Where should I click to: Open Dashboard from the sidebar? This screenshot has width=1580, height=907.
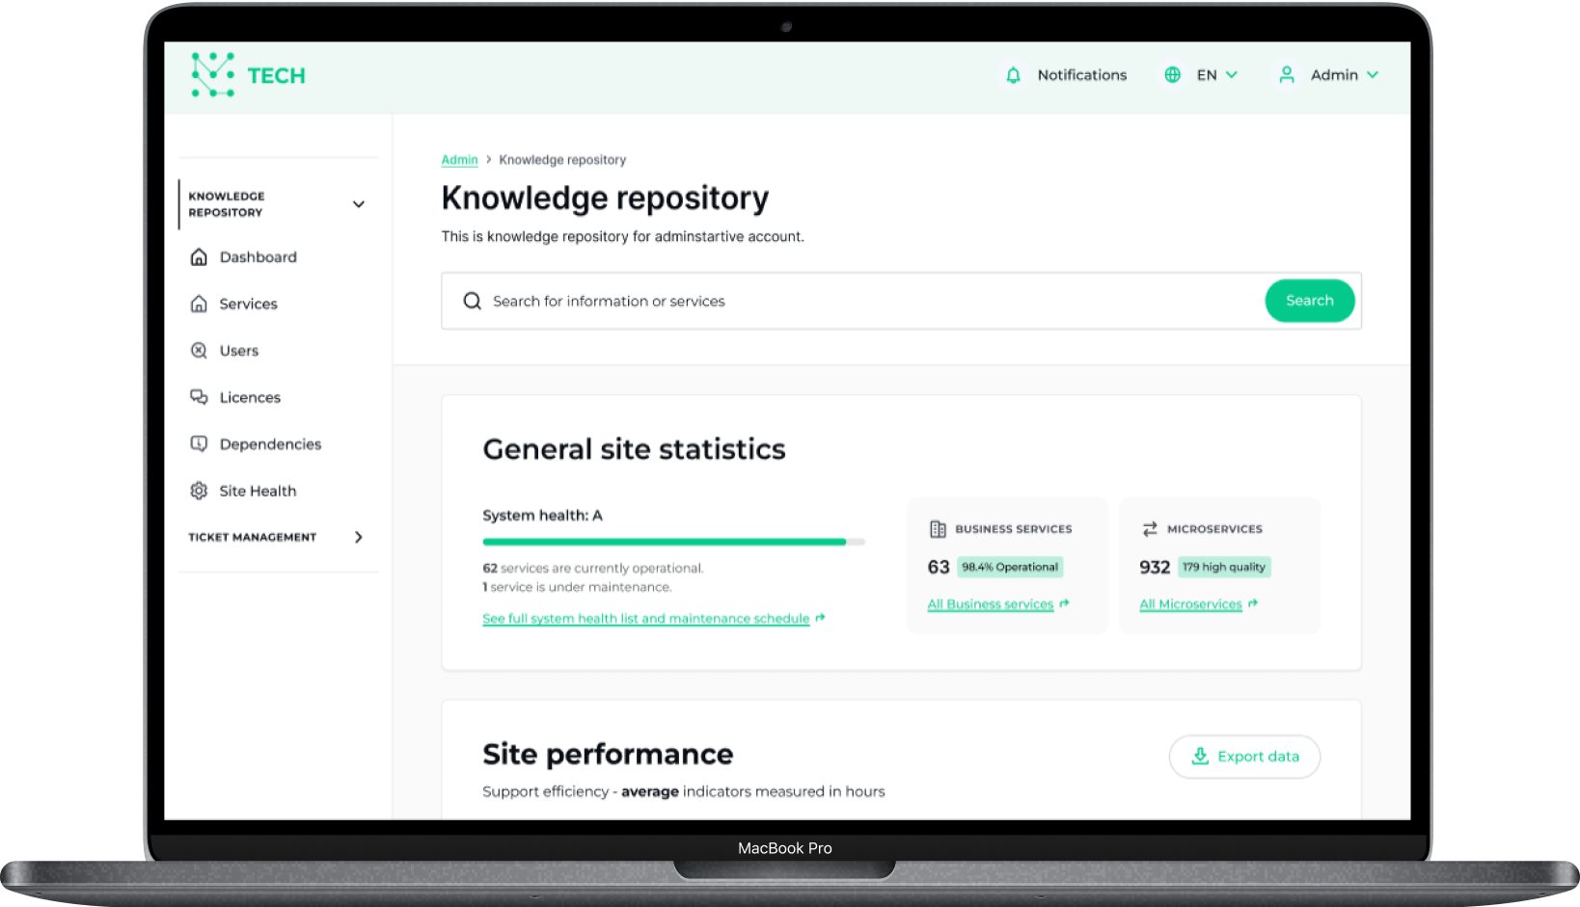(258, 257)
